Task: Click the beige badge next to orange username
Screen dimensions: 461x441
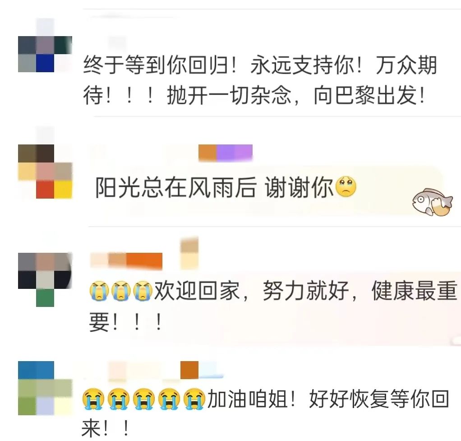Action: coord(189,253)
